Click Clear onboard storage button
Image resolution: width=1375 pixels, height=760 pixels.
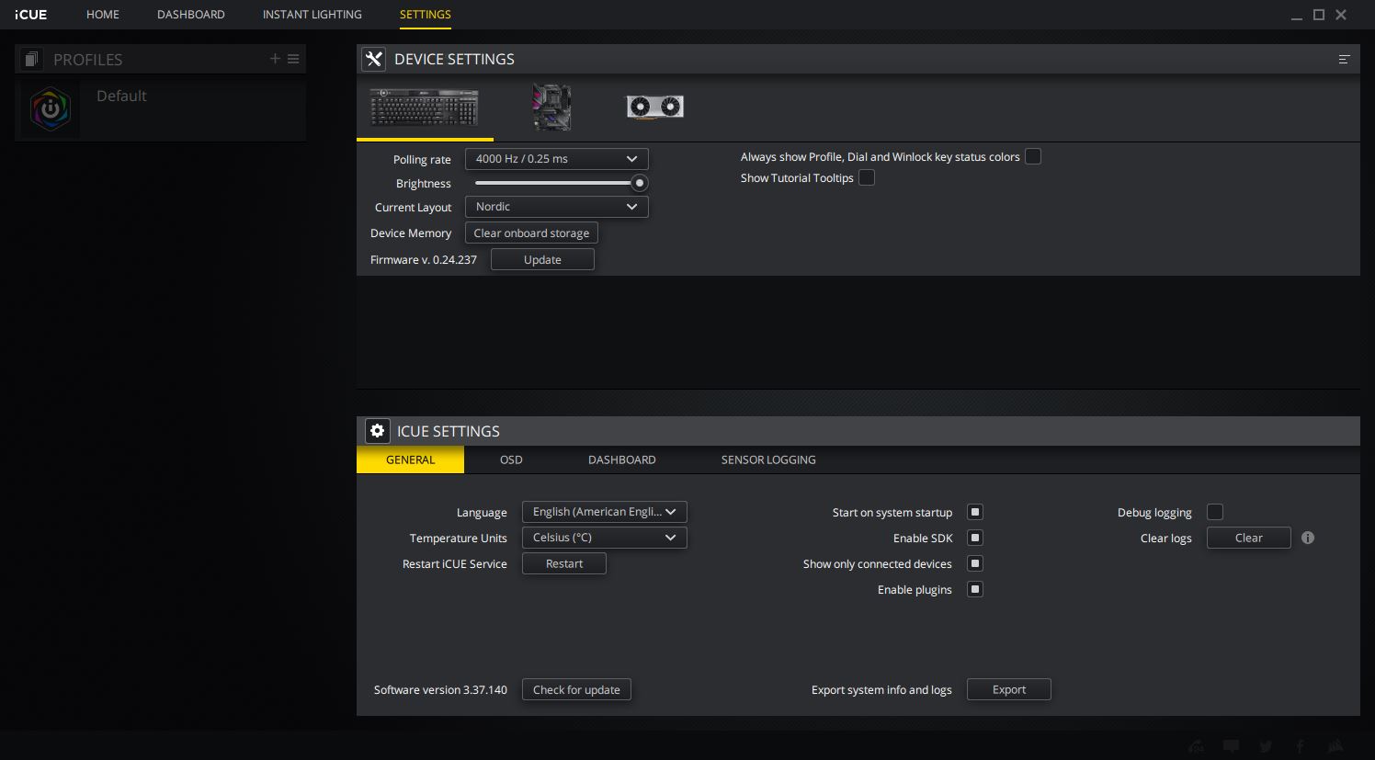[x=531, y=233]
